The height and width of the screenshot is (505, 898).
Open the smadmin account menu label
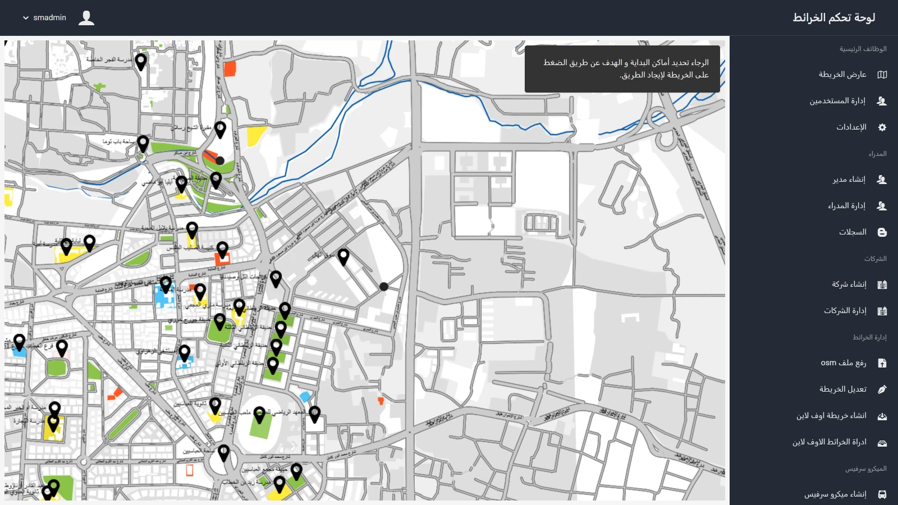[x=49, y=17]
